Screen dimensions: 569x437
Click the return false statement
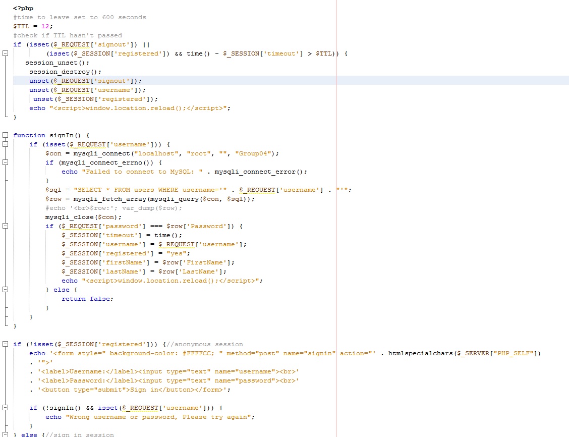click(87, 299)
